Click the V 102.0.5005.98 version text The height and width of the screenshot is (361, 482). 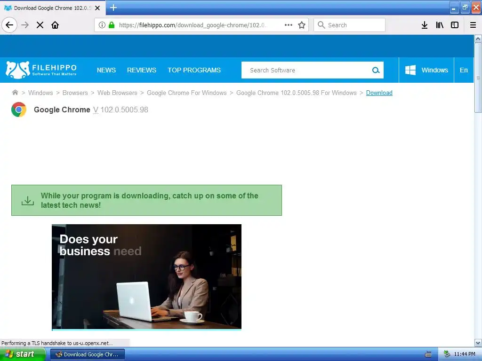[x=120, y=110]
